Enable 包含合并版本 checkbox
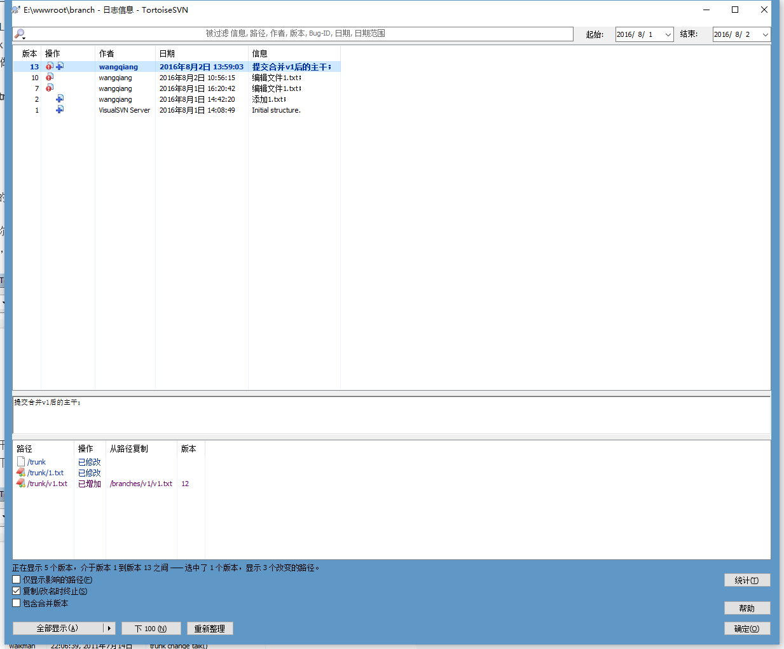This screenshot has height=649, width=784. point(17,603)
